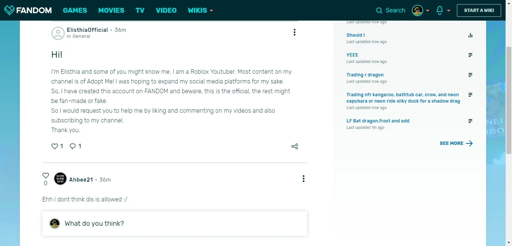Open the Trading nfr kangaroo post link

[x=403, y=98]
